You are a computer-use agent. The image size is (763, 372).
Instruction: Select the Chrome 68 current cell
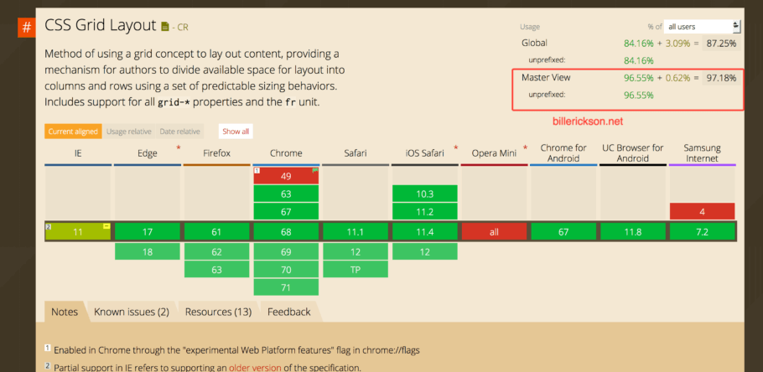pos(286,232)
